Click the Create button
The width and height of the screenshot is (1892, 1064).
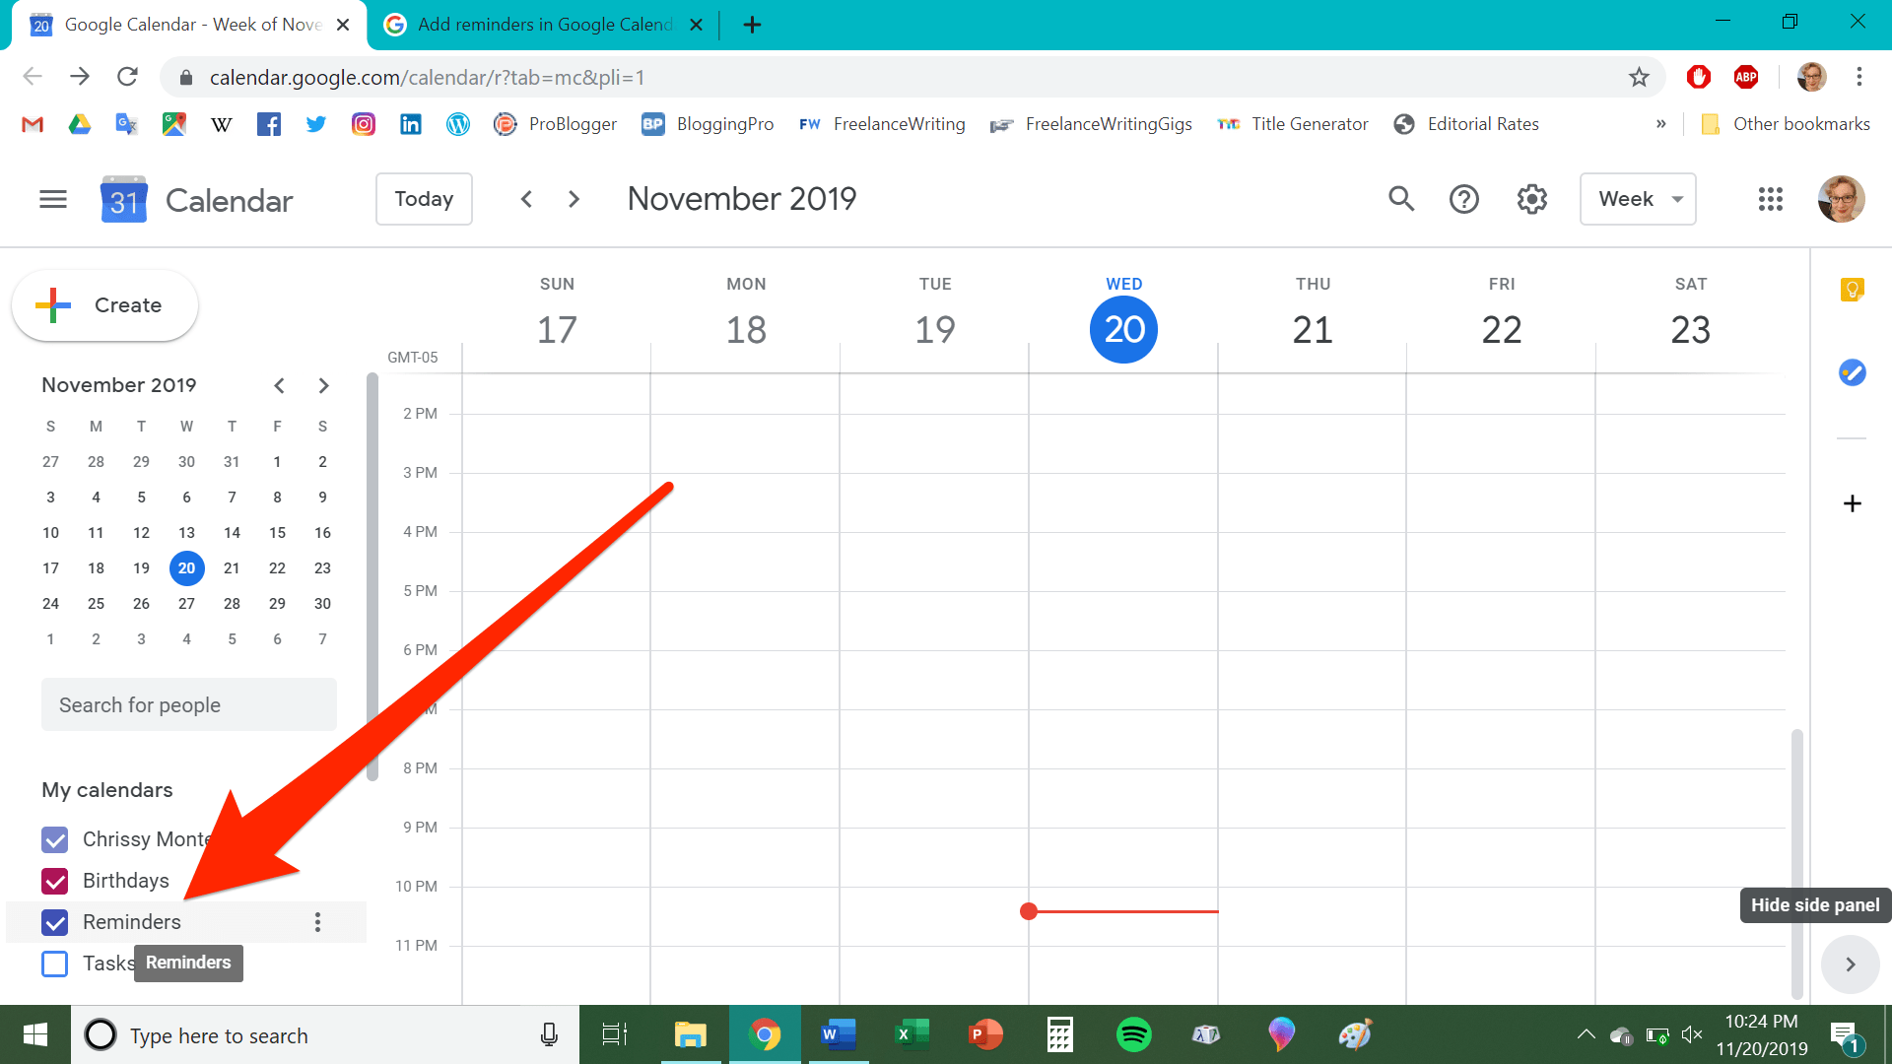[104, 305]
